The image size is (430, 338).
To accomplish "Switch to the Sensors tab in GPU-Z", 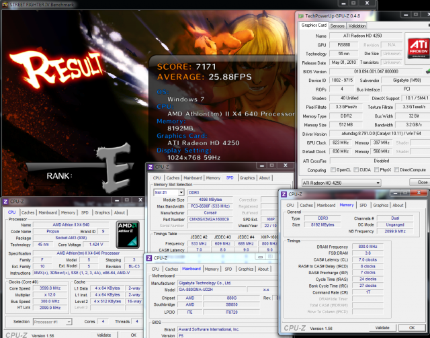I will point(337,26).
